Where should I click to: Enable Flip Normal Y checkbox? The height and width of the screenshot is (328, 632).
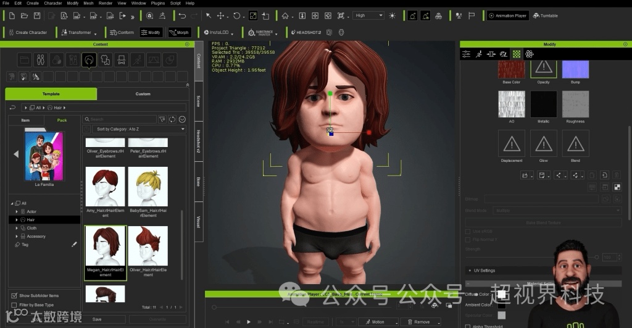point(468,240)
